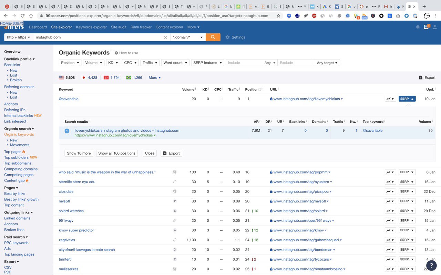Open trend chart for @savariable keyword
This screenshot has height=275, width=441.
pyautogui.click(x=390, y=99)
